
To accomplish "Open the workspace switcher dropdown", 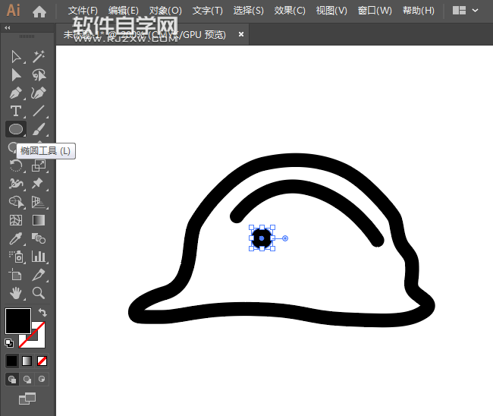I will 464,11.
